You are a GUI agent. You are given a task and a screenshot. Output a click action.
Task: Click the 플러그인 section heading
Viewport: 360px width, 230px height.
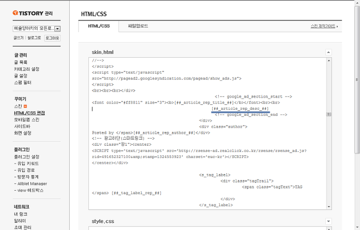(x=22, y=150)
